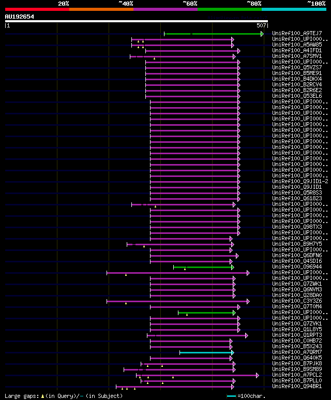Click the cyan alignment bar of A7QRM7

[x=207, y=353]
